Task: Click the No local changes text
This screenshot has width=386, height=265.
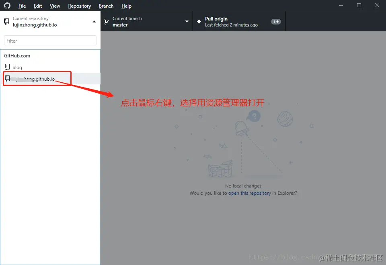Action: [x=243, y=186]
